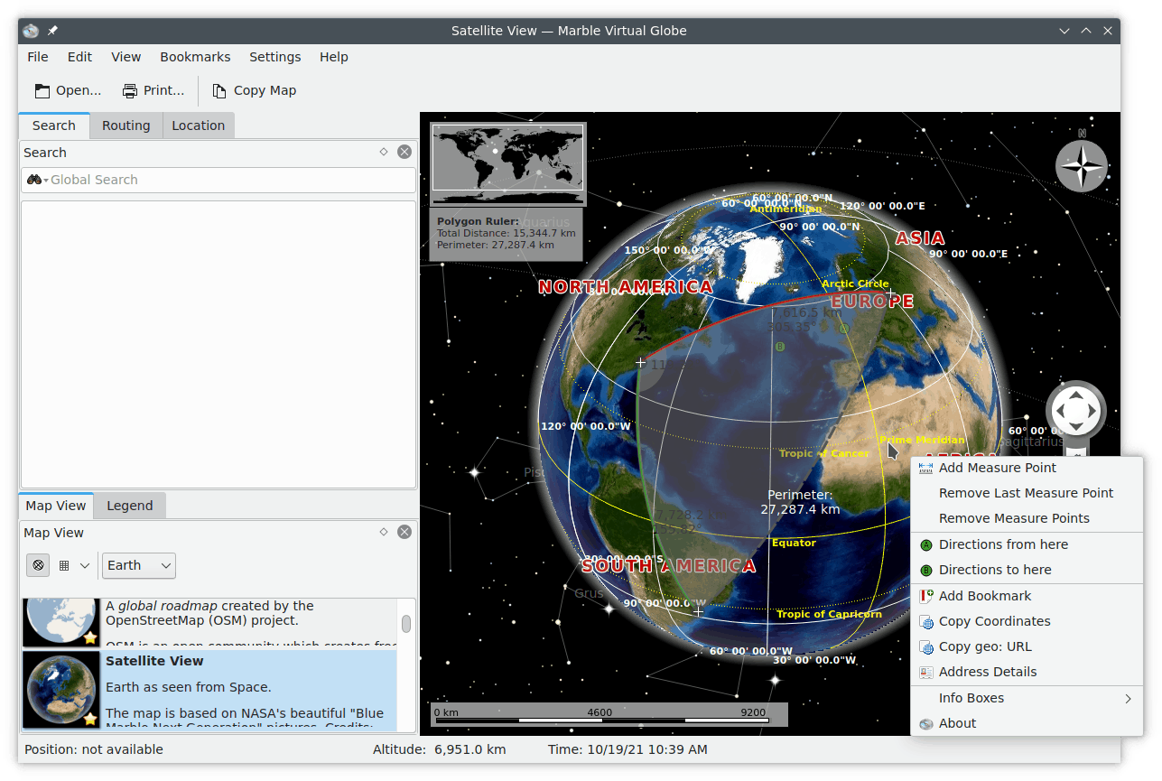Switch to the Location tab
Image resolution: width=1162 pixels, height=781 pixels.
tap(199, 126)
